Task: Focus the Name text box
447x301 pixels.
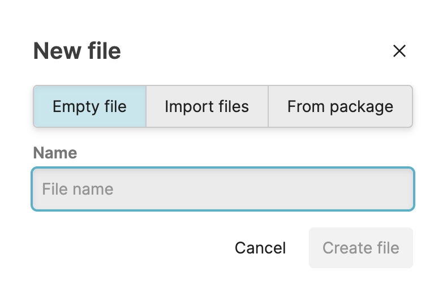Action: pyautogui.click(x=223, y=189)
